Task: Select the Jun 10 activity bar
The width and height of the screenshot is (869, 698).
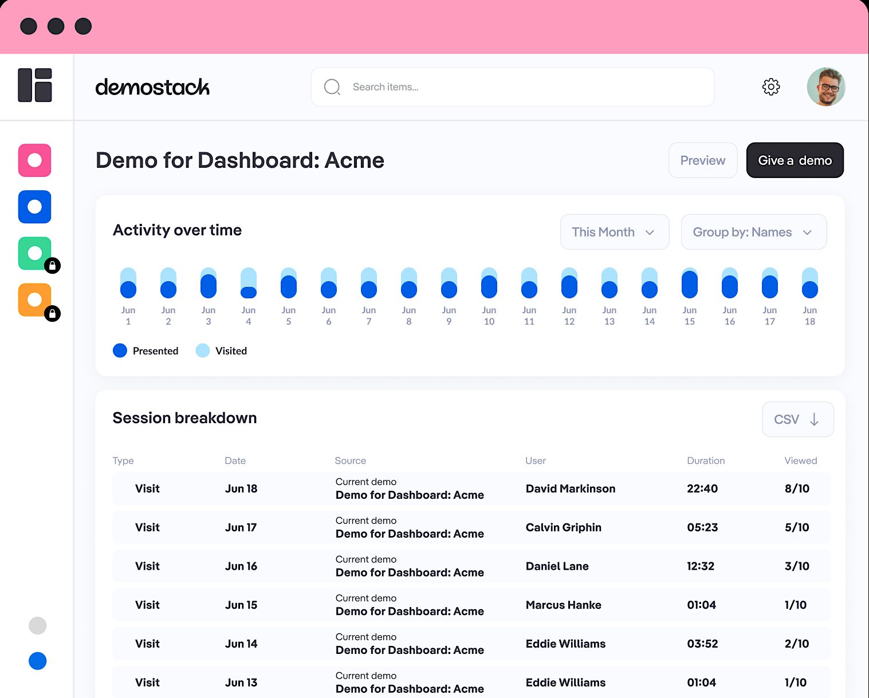Action: 489,283
